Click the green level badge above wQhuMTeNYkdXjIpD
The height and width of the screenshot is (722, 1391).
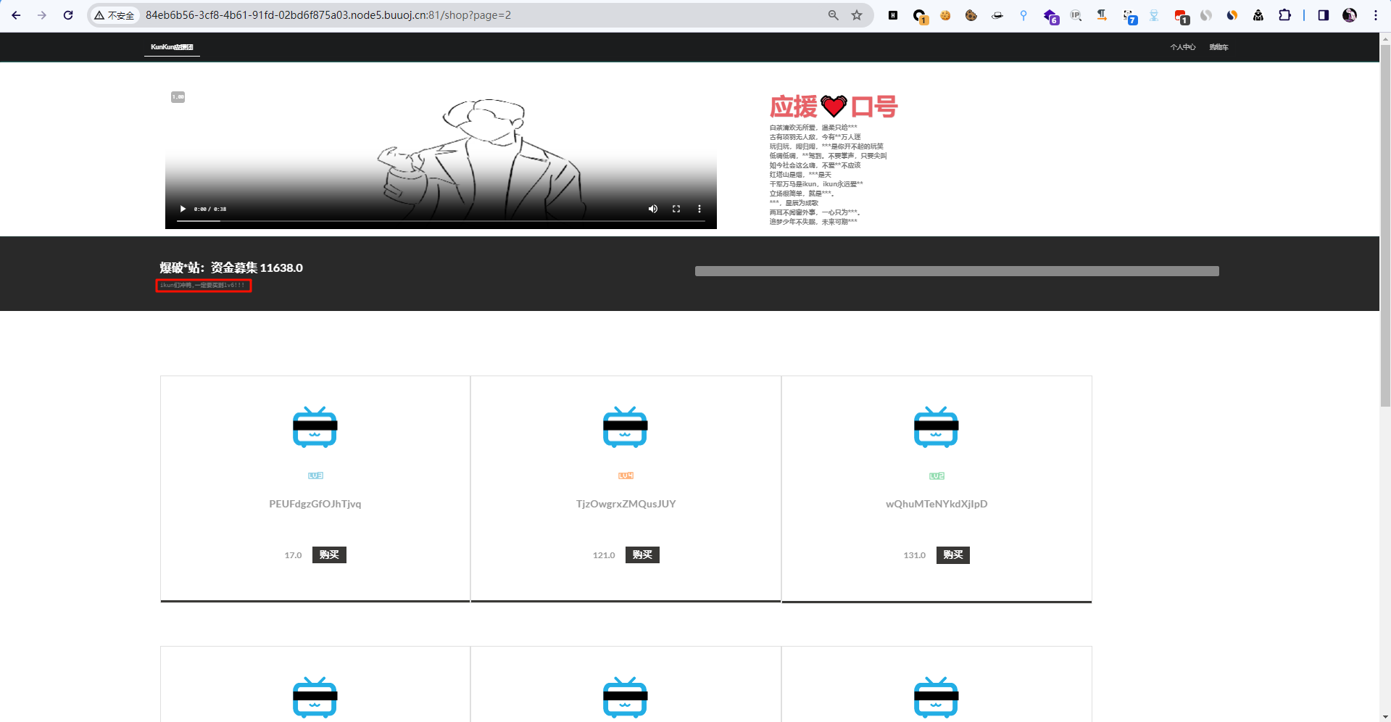coord(937,476)
